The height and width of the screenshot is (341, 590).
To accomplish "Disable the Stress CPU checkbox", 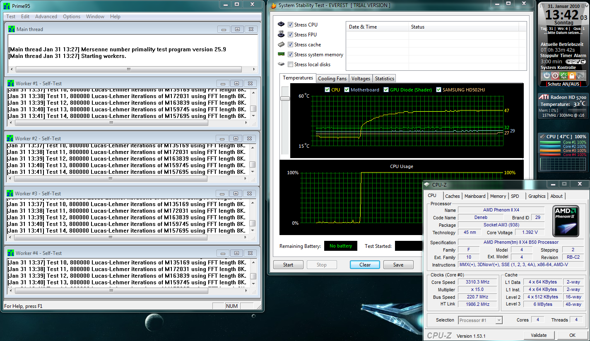I will [291, 25].
